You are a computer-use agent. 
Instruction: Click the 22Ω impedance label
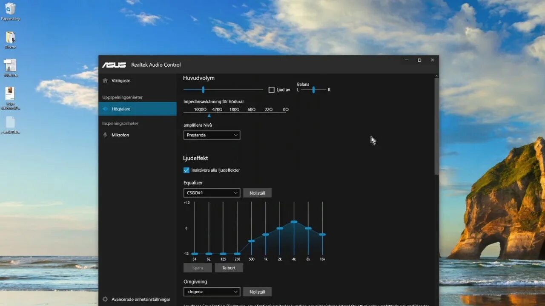(269, 110)
